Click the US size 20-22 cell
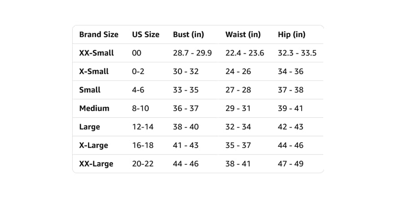Image resolution: width=396 pixels, height=198 pixels. tap(143, 164)
